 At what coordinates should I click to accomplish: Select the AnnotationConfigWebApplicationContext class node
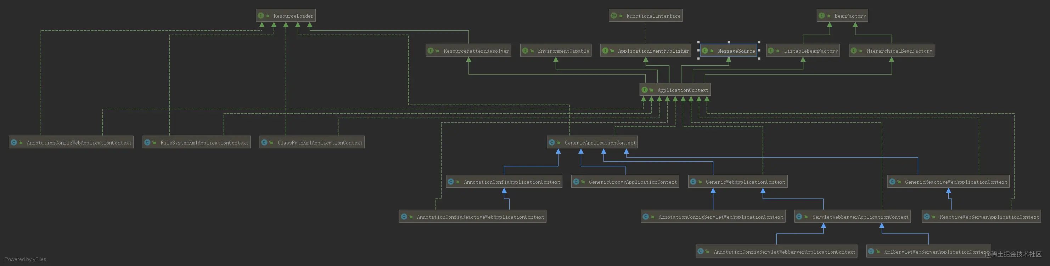pos(71,142)
